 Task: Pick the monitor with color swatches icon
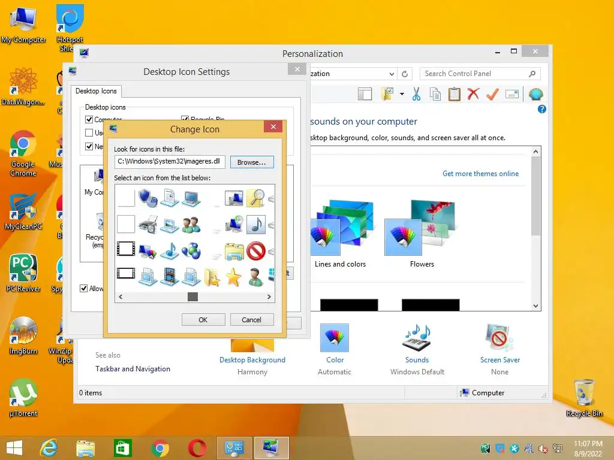148,251
